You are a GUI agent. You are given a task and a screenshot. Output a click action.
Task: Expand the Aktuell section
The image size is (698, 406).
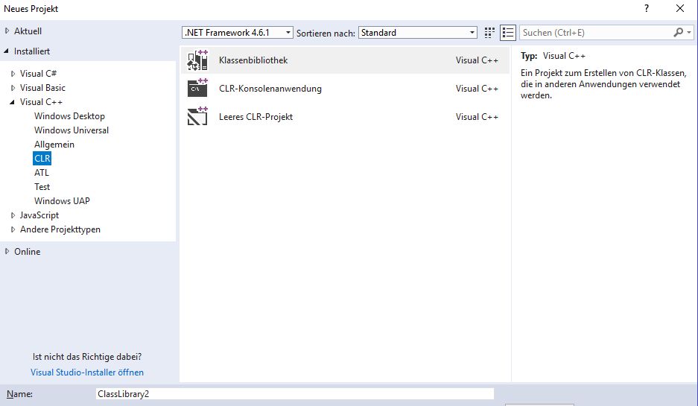point(7,31)
